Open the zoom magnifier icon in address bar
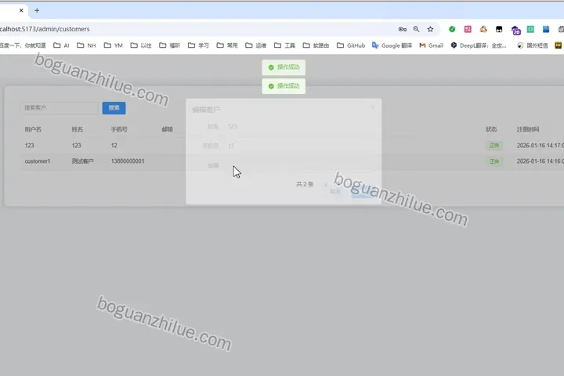564x376 pixels. [x=416, y=29]
